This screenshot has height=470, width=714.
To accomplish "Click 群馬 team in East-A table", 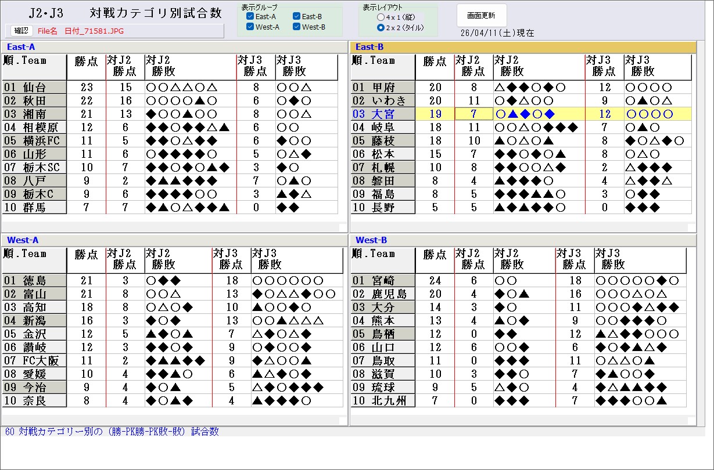I will 34,208.
